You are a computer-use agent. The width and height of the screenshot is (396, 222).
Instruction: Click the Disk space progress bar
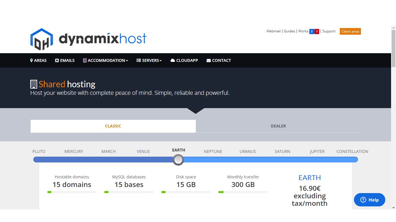pyautogui.click(x=186, y=192)
